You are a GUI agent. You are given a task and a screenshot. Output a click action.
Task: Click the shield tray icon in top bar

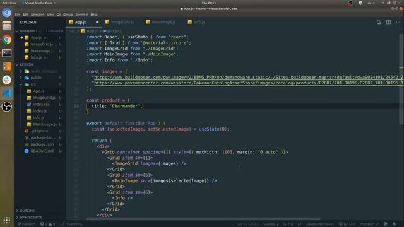pyautogui.click(x=360, y=3)
